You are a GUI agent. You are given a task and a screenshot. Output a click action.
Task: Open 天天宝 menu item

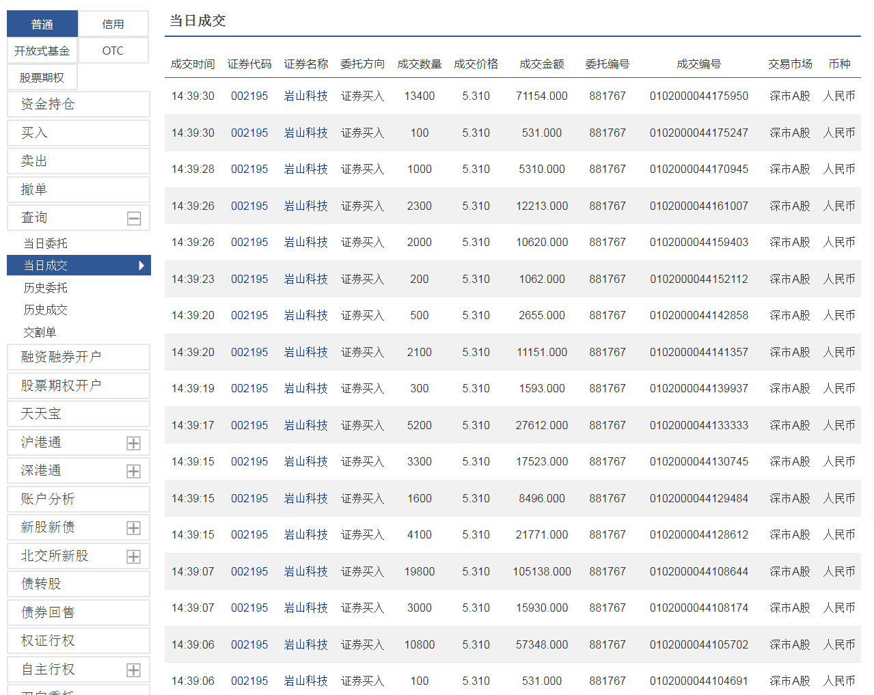(79, 413)
